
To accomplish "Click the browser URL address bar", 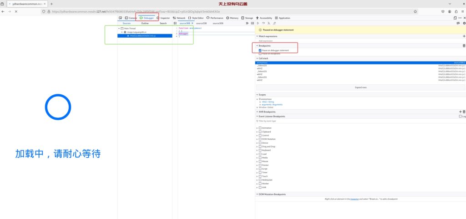I will click(x=229, y=11).
